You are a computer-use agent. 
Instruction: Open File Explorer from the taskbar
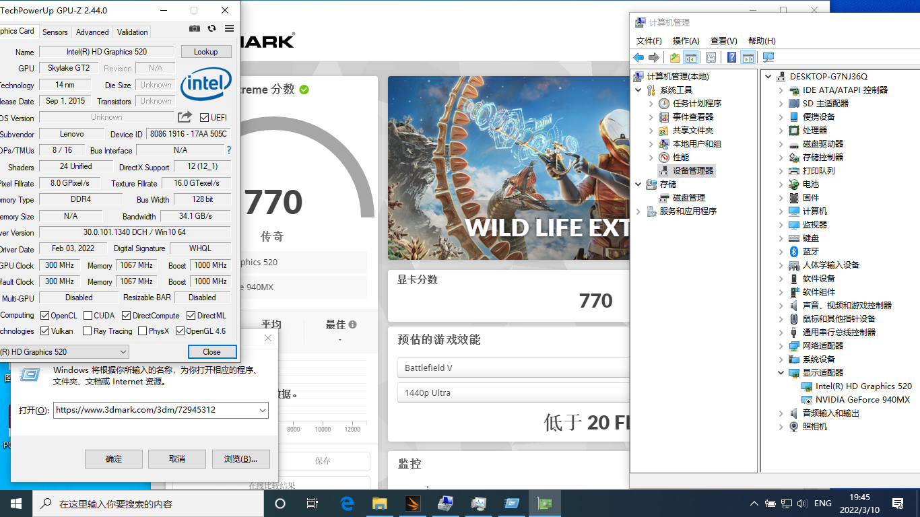[x=380, y=504]
